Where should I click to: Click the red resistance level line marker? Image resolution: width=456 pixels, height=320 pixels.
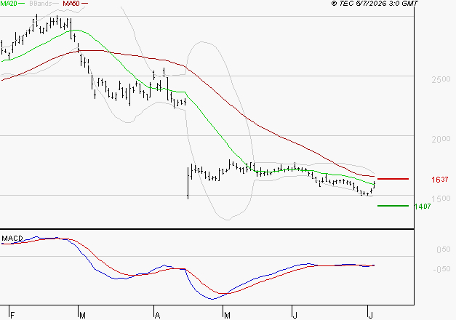(x=393, y=179)
